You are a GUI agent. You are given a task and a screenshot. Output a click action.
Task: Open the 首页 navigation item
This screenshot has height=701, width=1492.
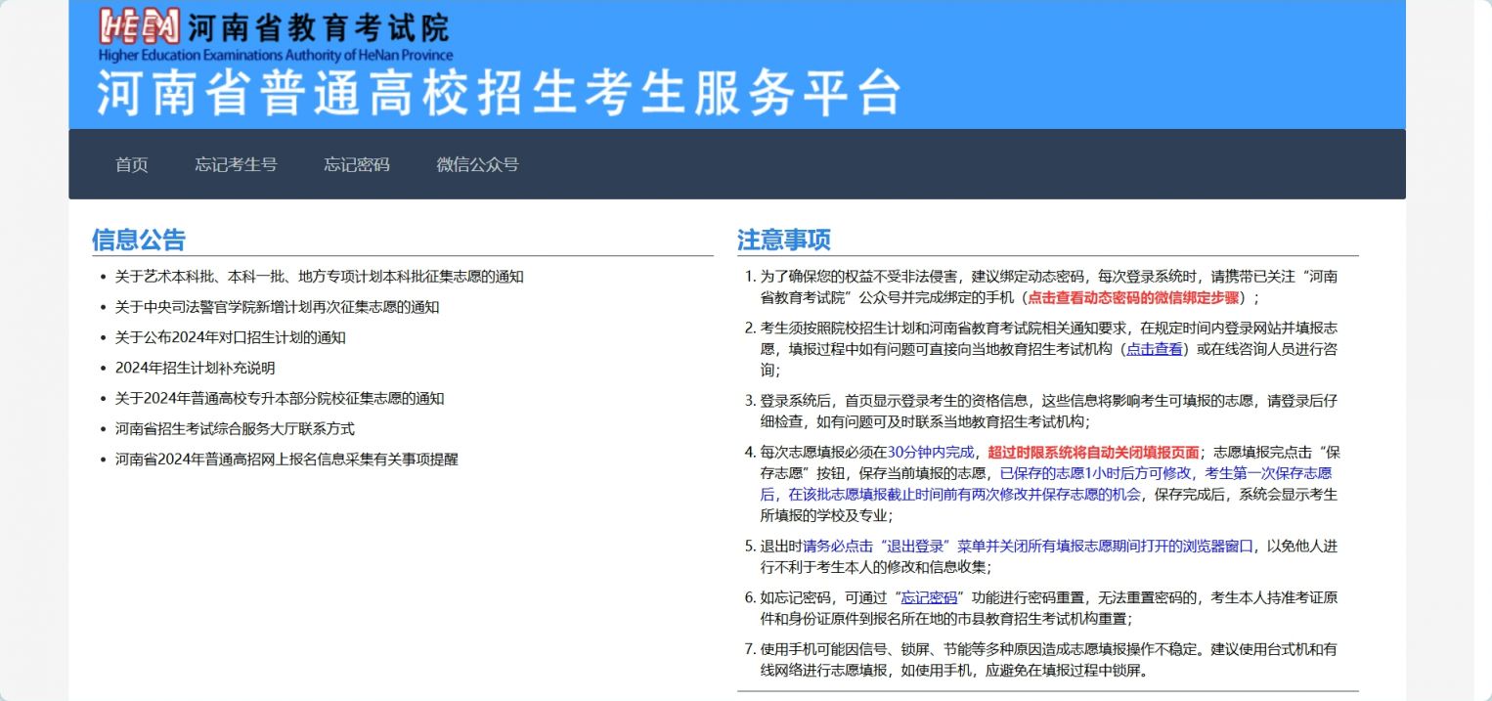[x=132, y=164]
